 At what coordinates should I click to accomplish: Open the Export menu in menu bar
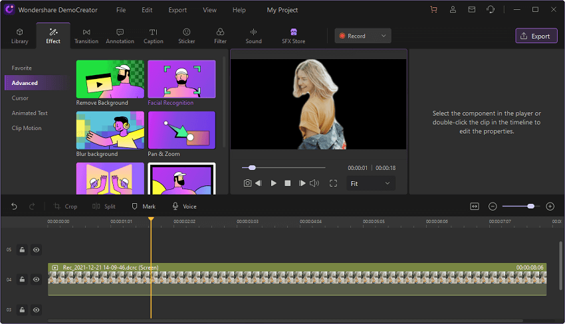click(177, 10)
